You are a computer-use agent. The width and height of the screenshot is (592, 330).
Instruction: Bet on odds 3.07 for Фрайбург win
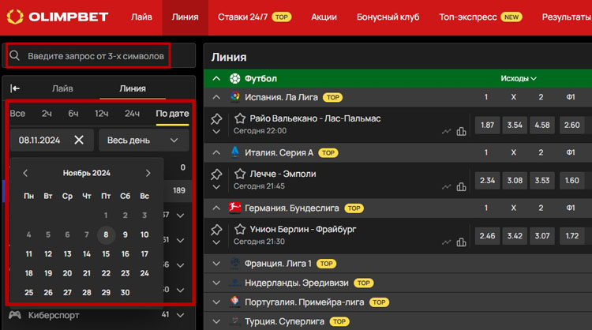pos(542,236)
